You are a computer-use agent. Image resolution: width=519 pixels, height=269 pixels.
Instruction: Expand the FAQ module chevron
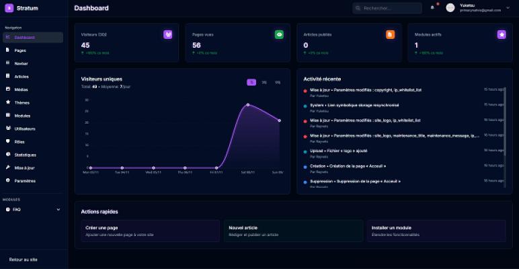pos(58,209)
